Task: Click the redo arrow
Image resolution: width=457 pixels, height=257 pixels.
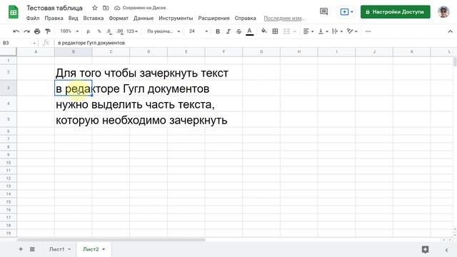Action: 26,31
